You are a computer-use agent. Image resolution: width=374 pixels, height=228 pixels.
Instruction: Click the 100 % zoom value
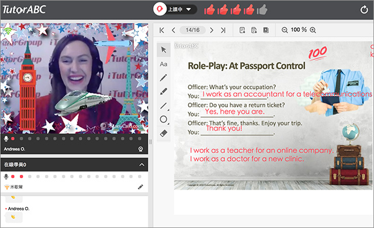(x=299, y=30)
